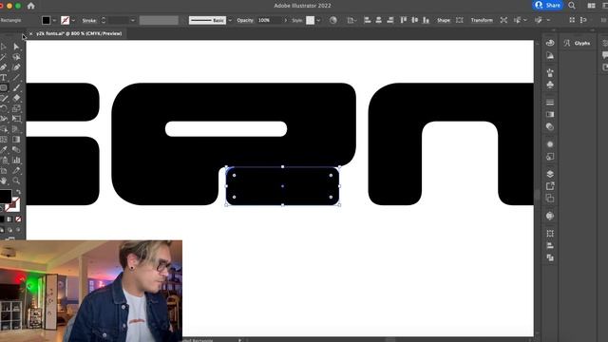Swap fill and stroke colors
Screen dimensions: 608x342
(18, 192)
